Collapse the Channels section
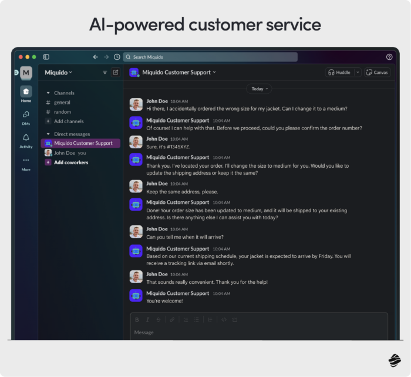Screen dimensions: 411x377 [48, 93]
